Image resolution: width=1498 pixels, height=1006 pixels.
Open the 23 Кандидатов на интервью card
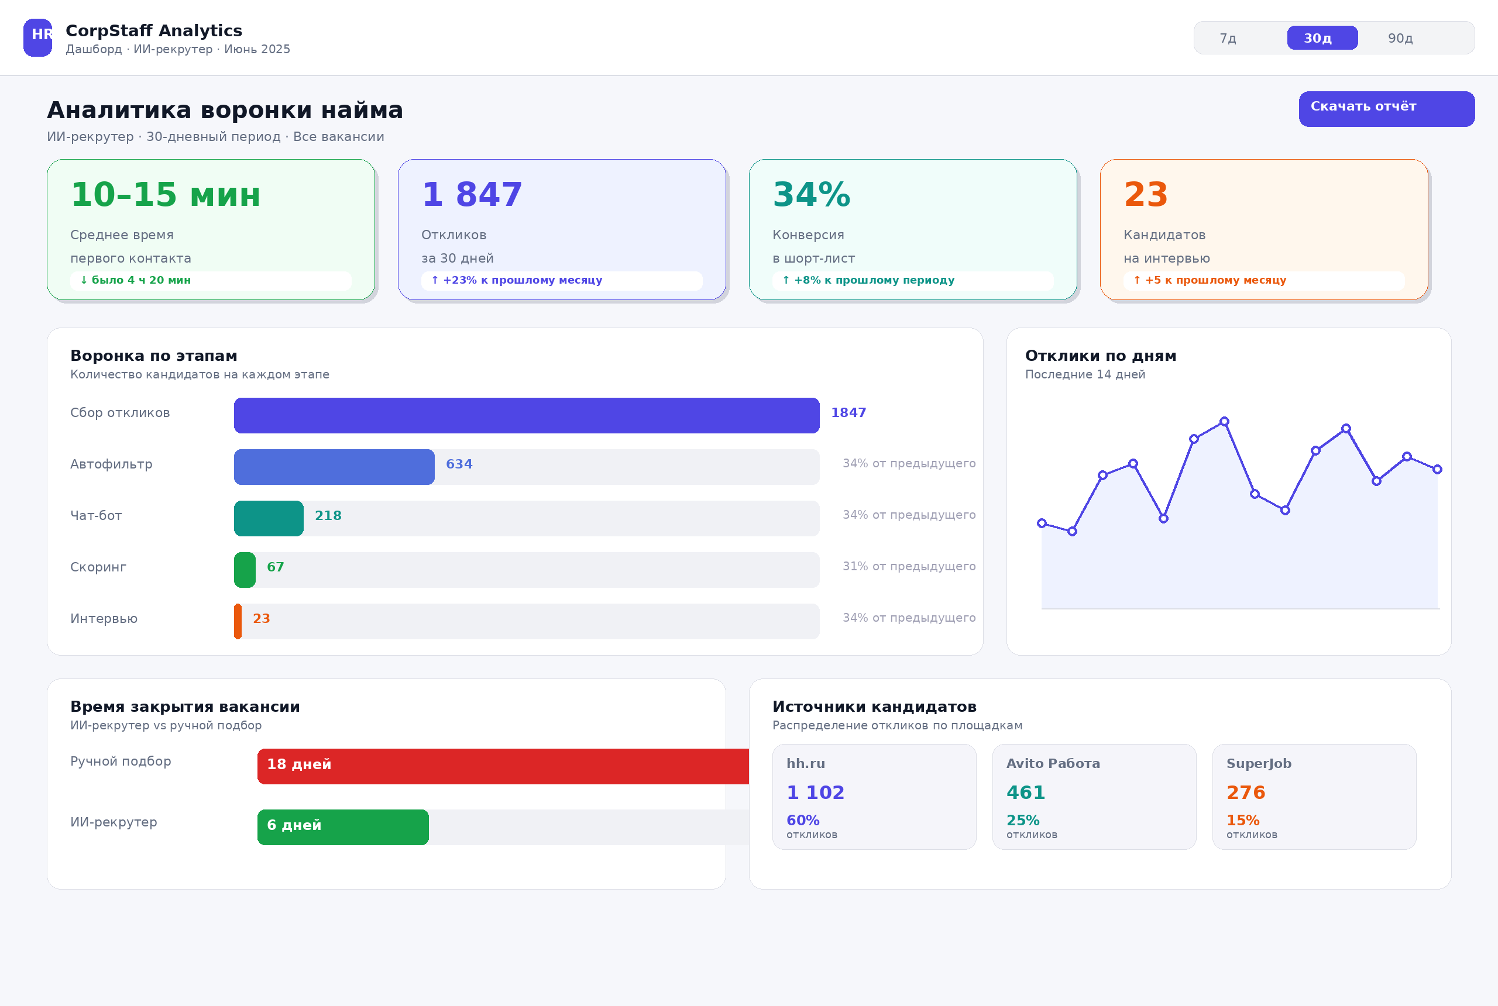1264,229
